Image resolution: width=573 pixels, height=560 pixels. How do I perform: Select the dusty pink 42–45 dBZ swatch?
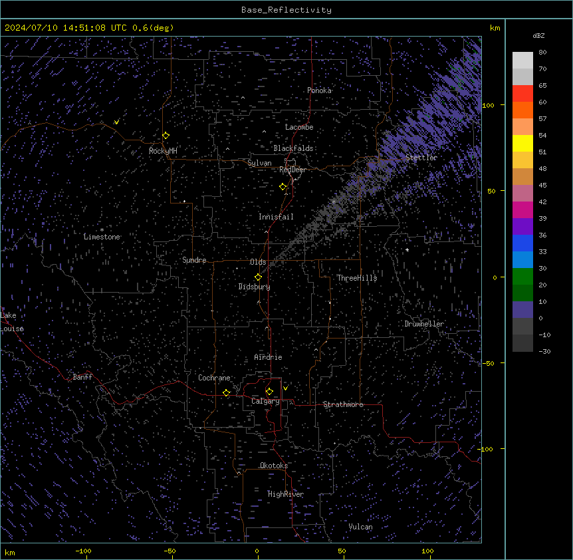coord(522,194)
